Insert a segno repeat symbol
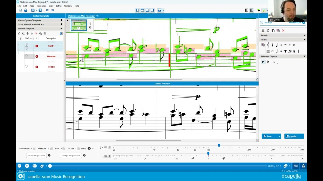This screenshot has height=181, width=323. (294, 51)
